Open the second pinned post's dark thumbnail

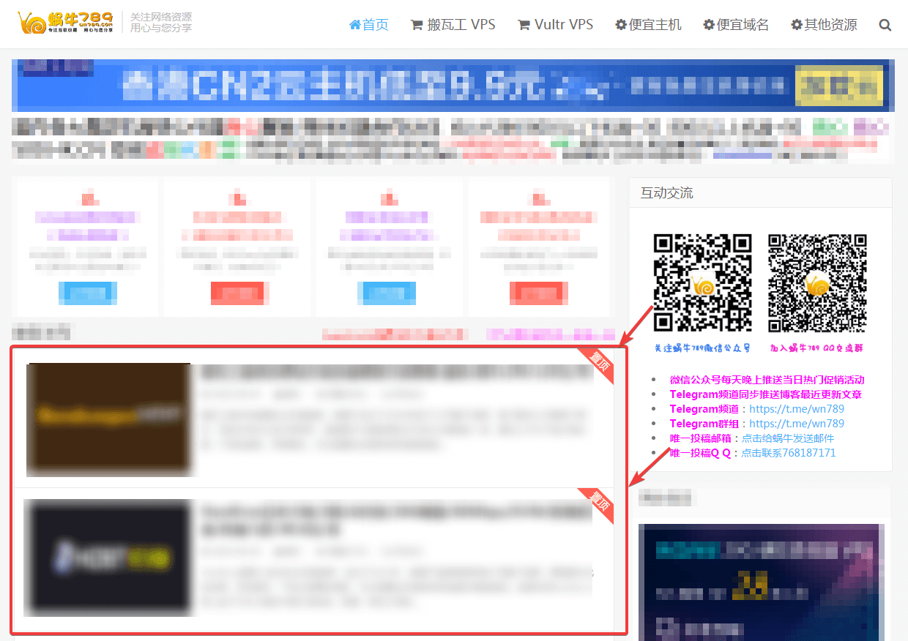tap(107, 558)
